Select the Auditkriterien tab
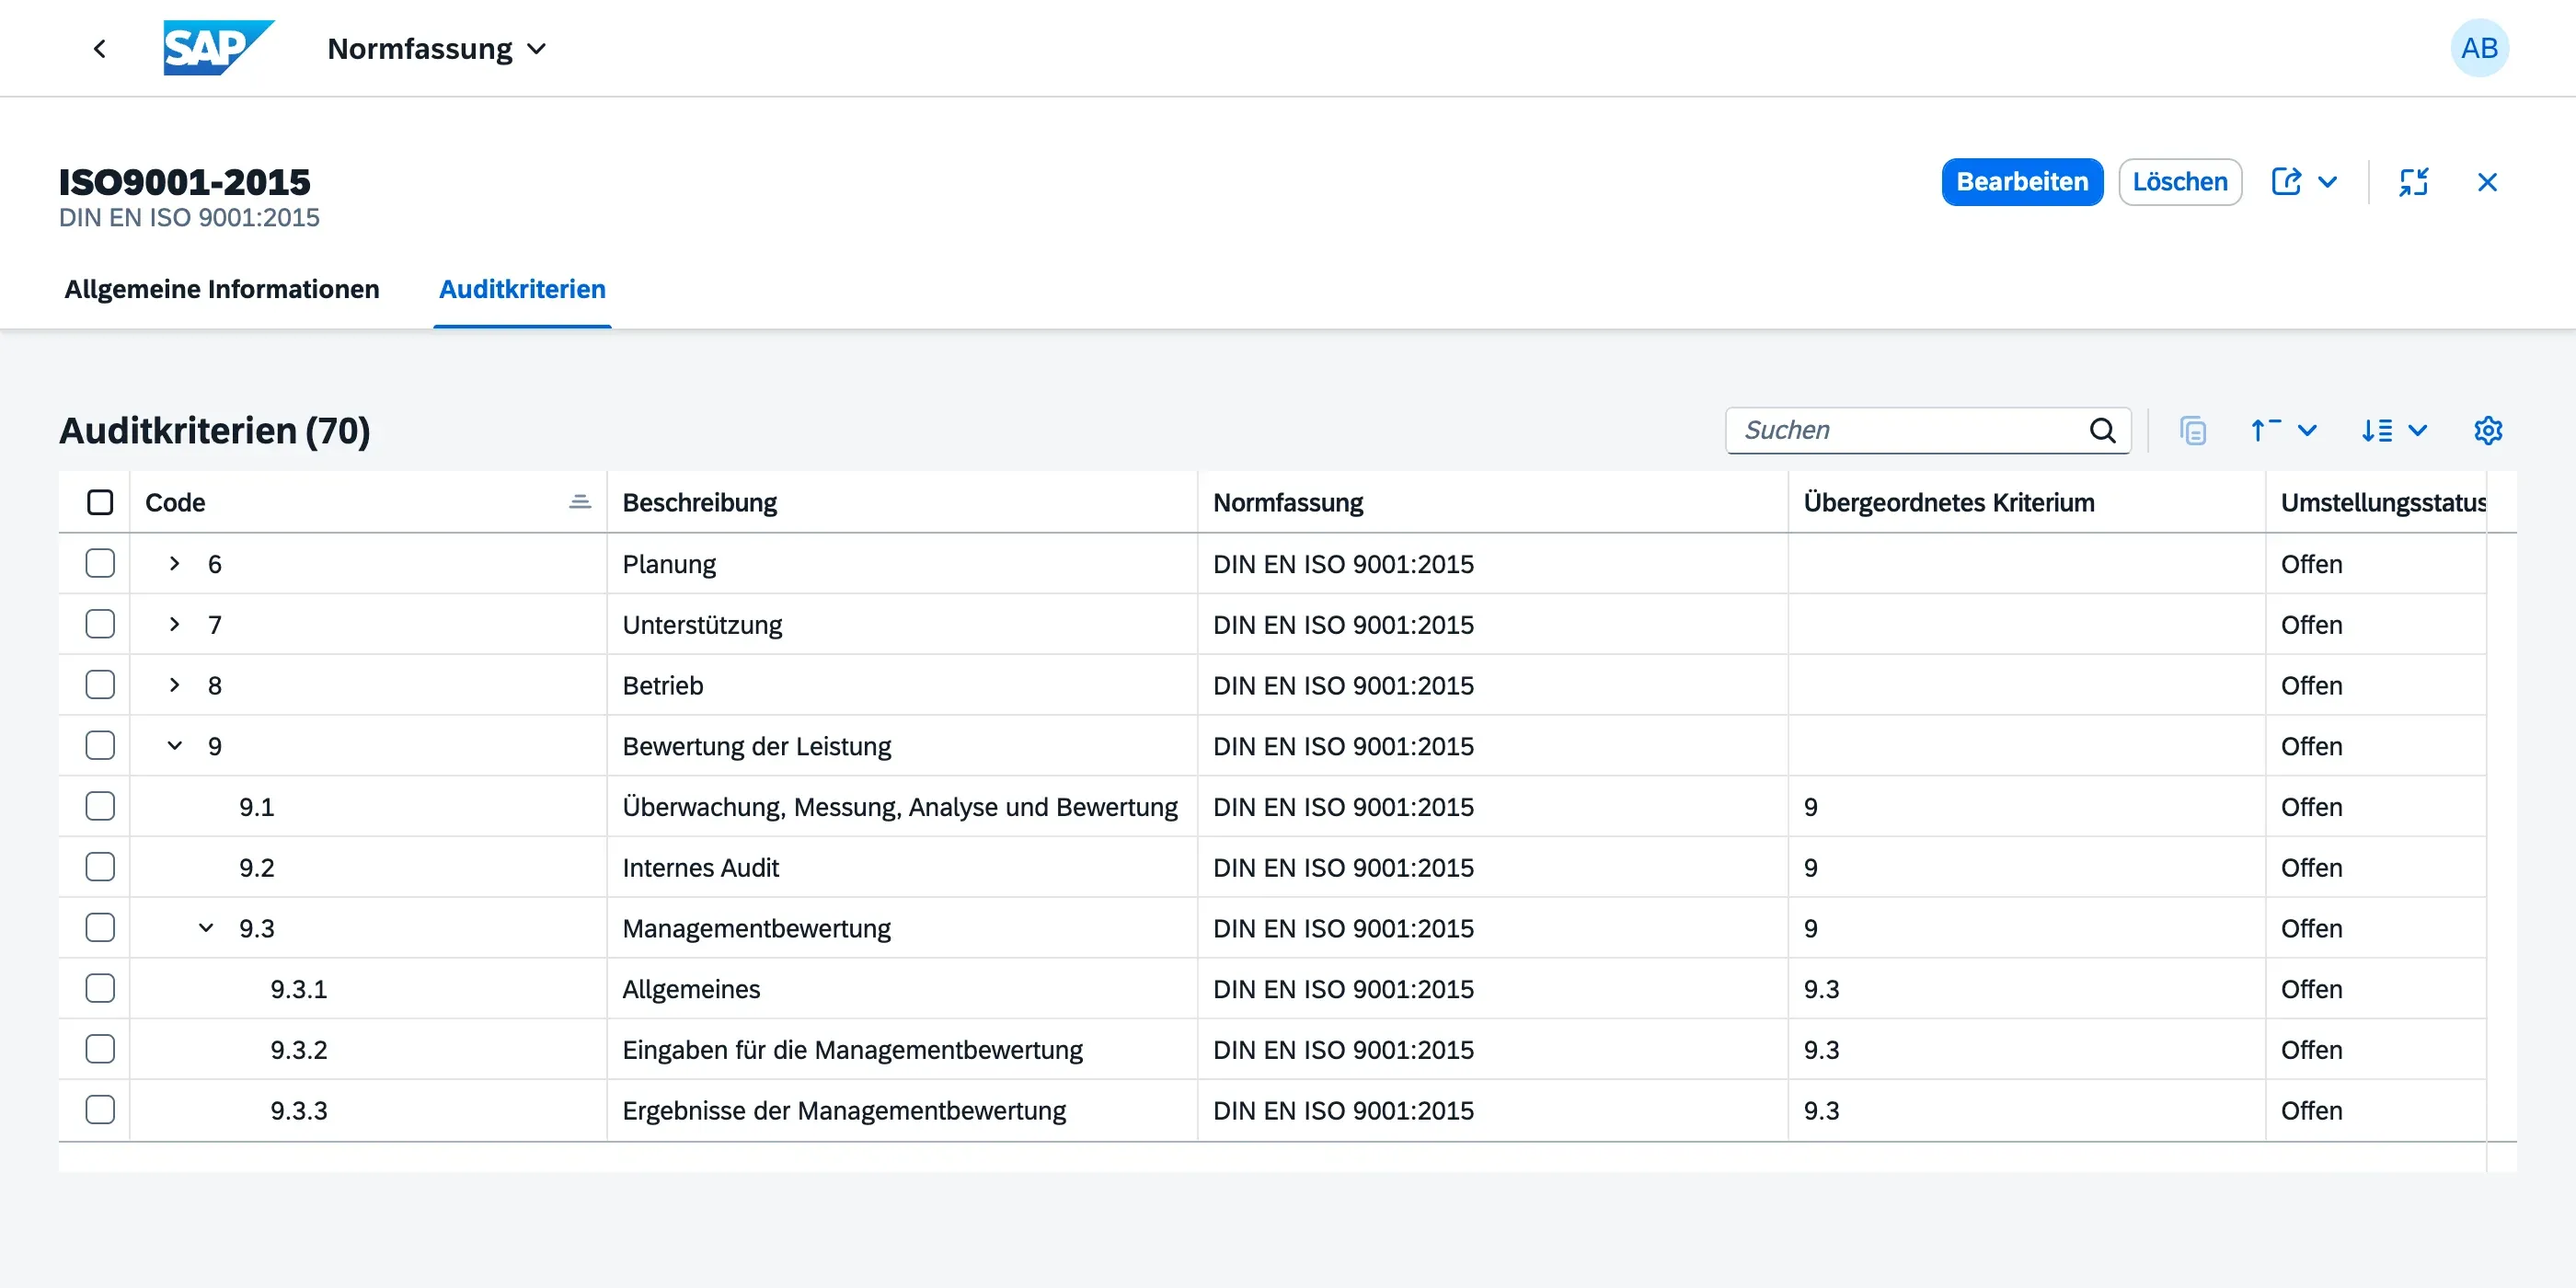This screenshot has width=2576, height=1288. pyautogui.click(x=522, y=289)
